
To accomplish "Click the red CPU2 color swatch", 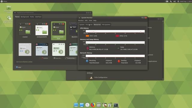I will [x=117, y=36].
